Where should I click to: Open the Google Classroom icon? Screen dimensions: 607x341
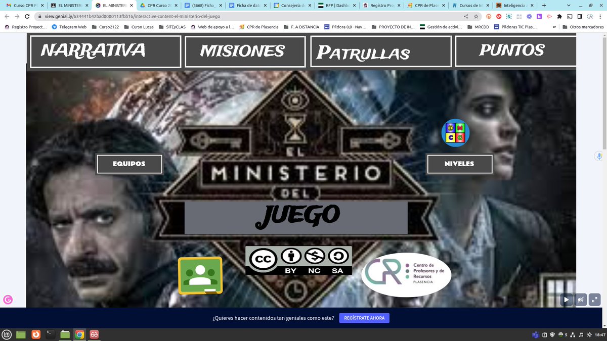tap(200, 275)
